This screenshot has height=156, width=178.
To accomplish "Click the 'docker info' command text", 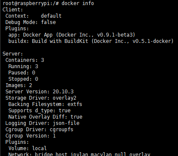I will [x=78, y=3].
